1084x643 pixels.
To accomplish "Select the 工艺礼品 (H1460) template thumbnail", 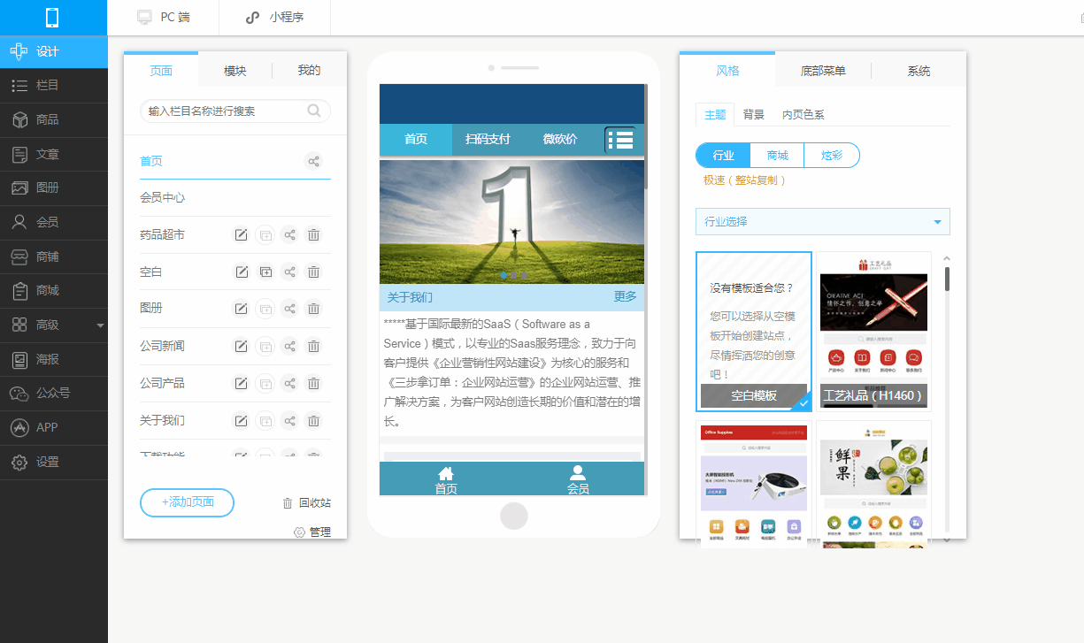I will (873, 331).
